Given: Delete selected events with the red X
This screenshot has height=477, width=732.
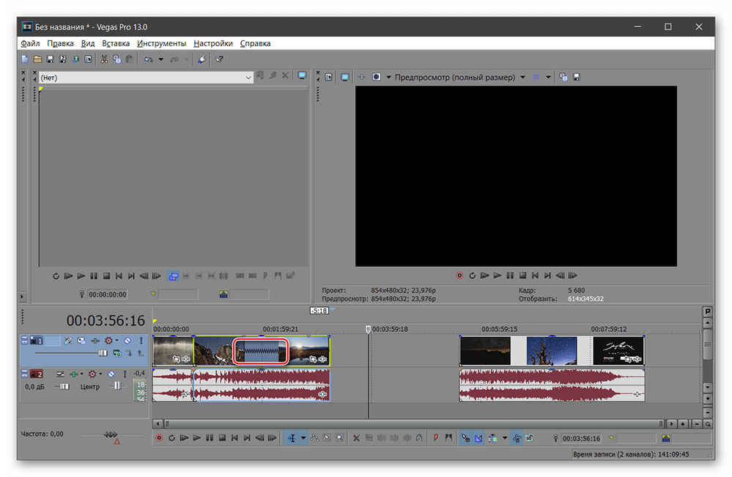Looking at the screenshot, I should [356, 437].
